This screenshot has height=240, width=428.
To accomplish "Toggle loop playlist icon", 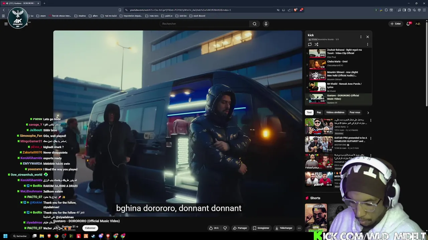I will (310, 44).
